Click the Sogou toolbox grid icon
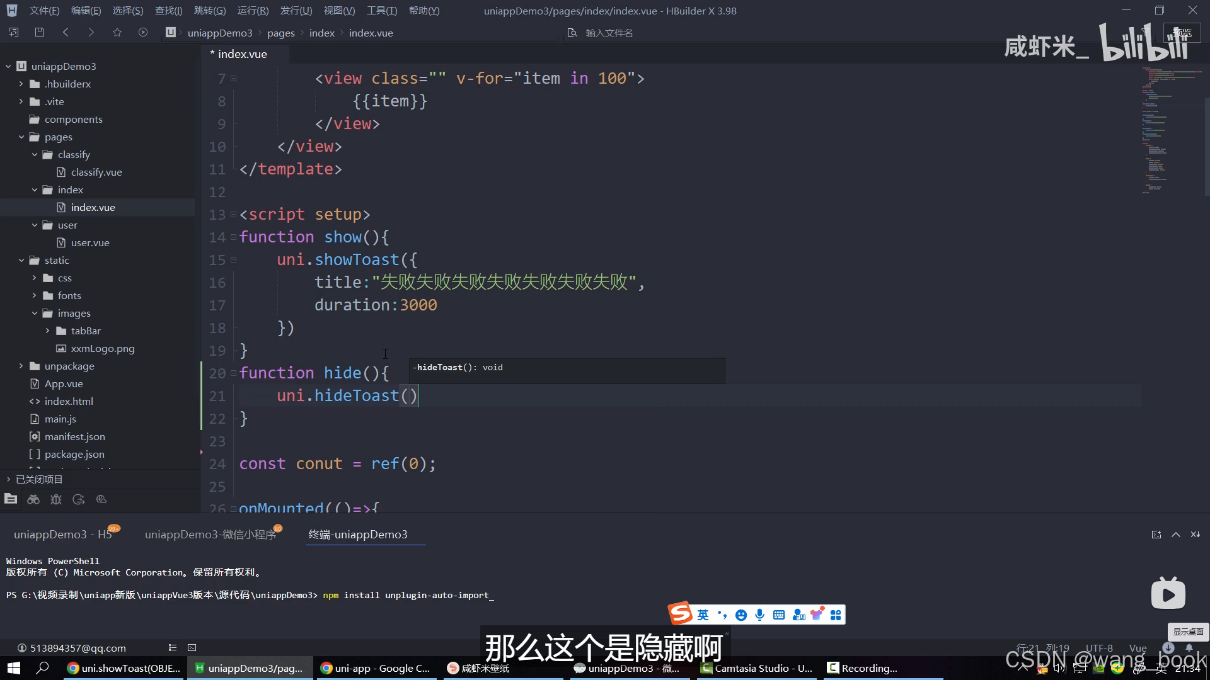Viewport: 1210px width, 680px height. coord(836,615)
